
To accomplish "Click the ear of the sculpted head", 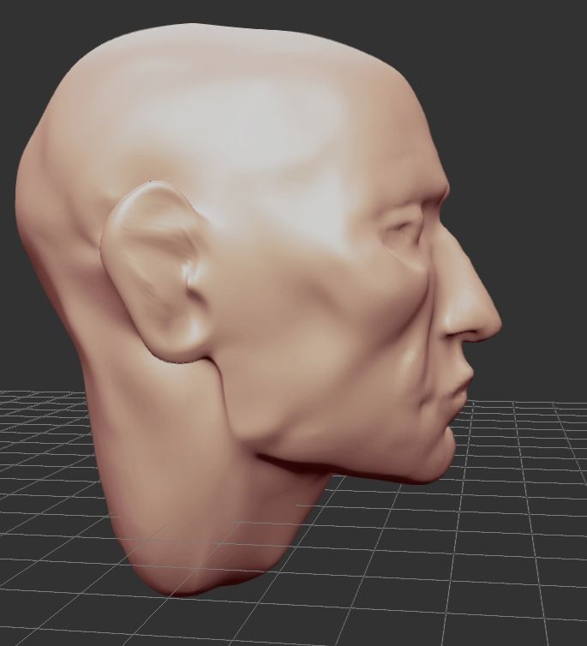I will click(157, 272).
